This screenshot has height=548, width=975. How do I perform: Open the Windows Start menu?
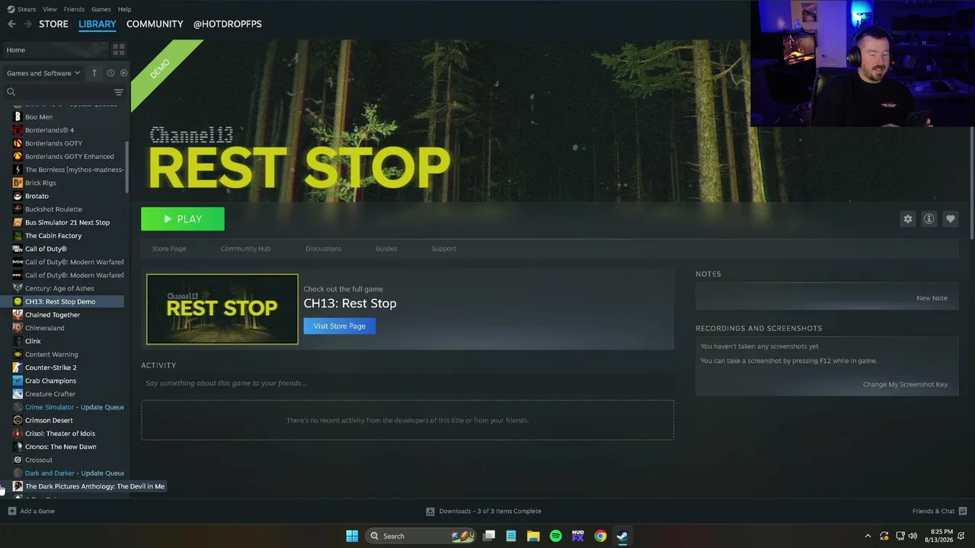[x=352, y=536]
